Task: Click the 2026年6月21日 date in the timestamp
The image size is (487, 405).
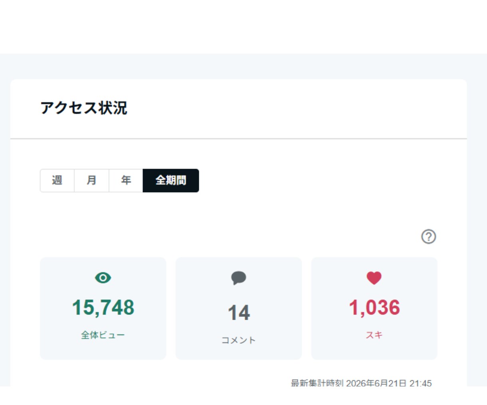Action: (x=376, y=383)
